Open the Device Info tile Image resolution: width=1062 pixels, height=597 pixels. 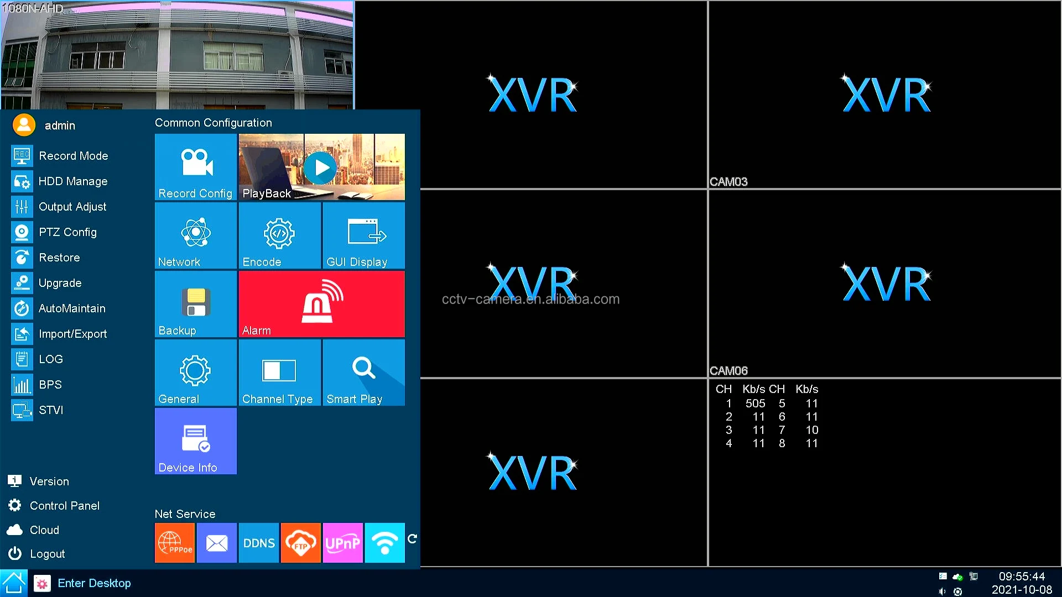195,441
